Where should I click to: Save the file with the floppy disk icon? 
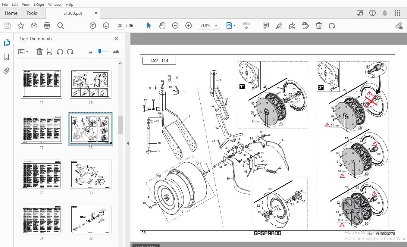[x=8, y=26]
